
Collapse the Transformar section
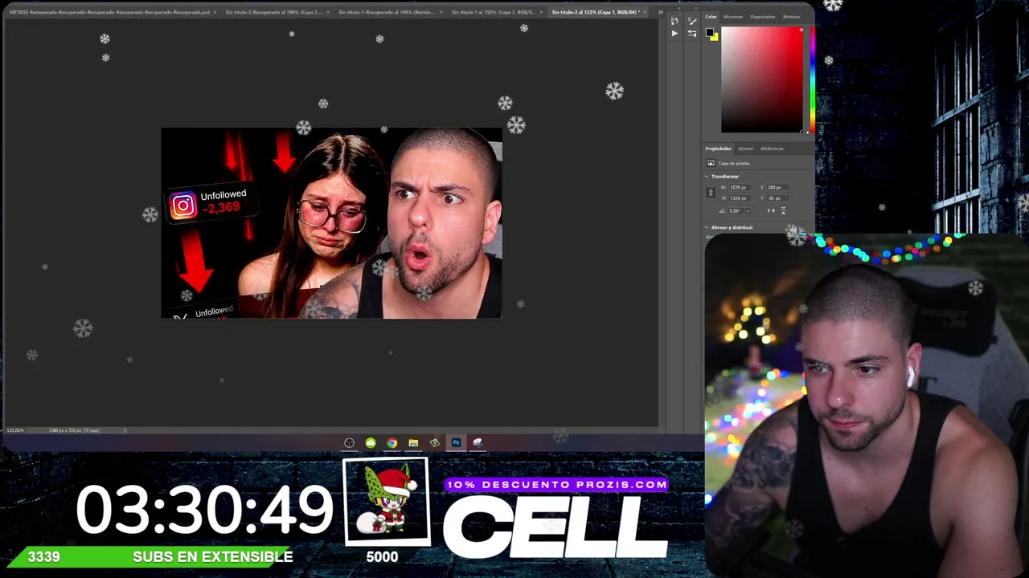(707, 177)
